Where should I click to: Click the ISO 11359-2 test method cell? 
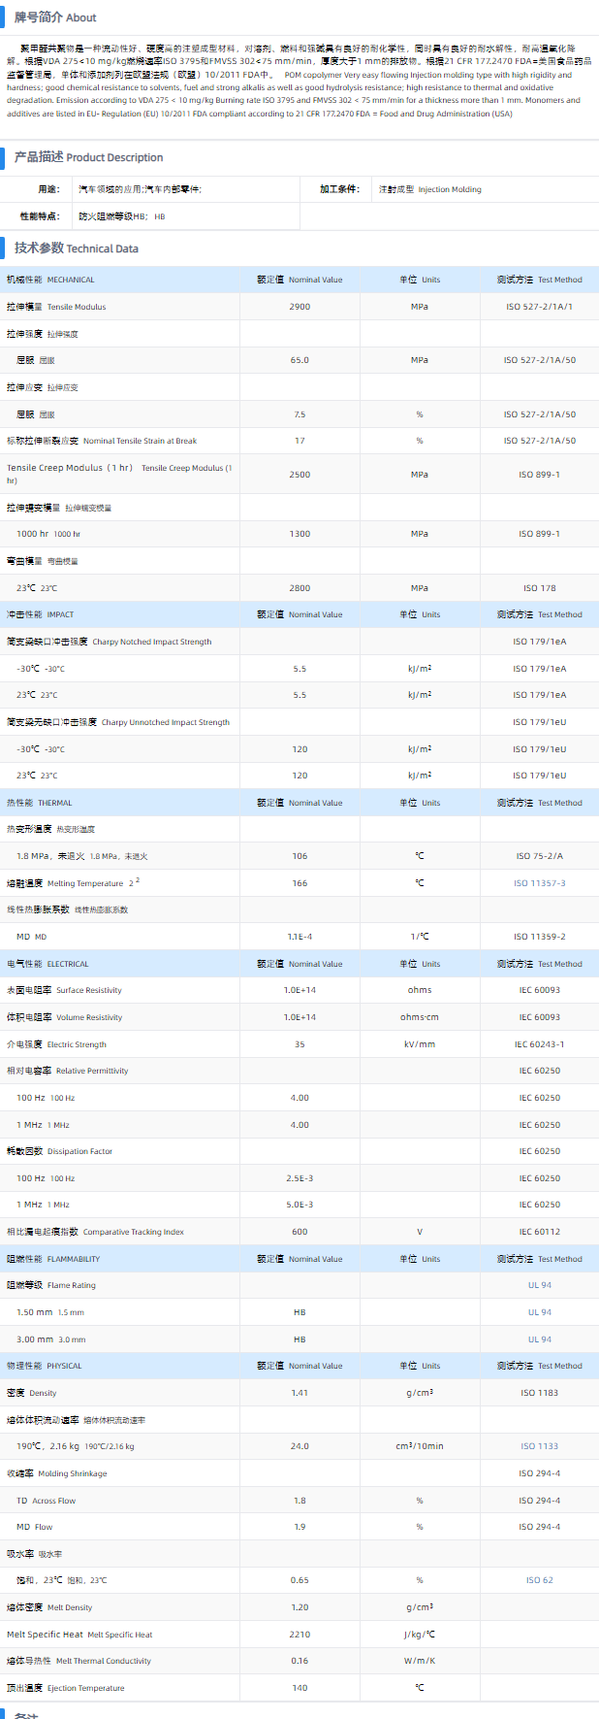click(539, 937)
